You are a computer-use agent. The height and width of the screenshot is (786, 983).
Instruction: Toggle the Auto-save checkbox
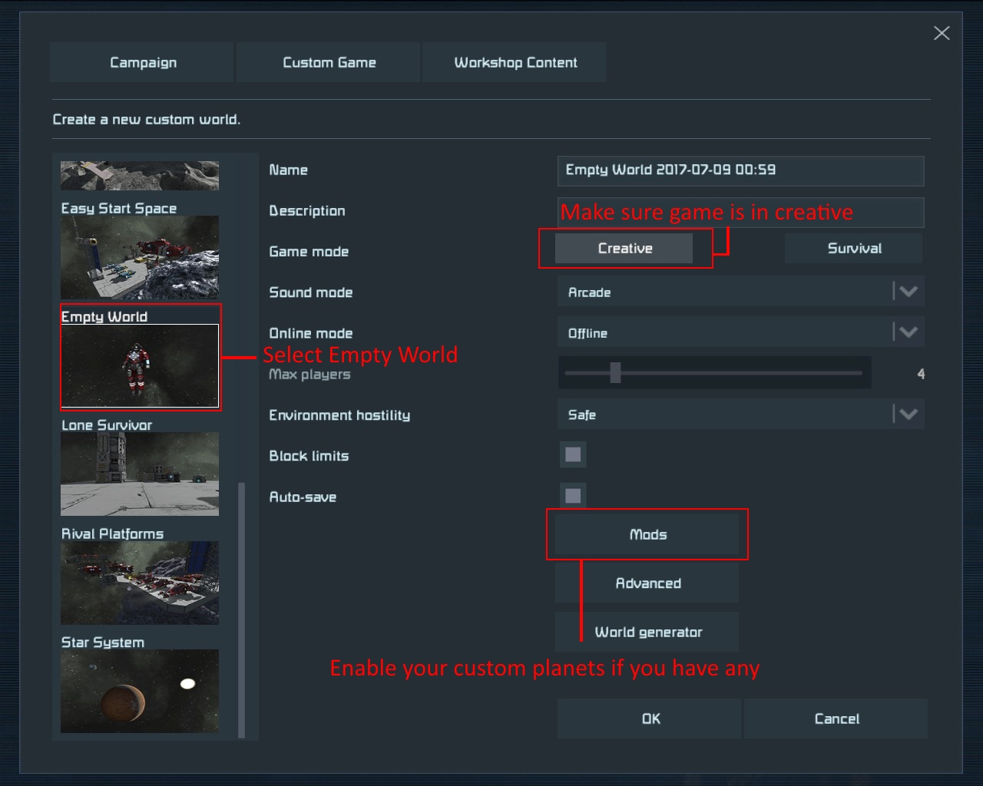(x=573, y=495)
